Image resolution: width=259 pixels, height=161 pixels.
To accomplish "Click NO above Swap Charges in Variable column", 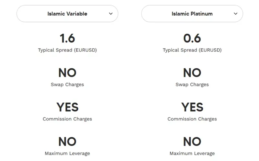I will (67, 73).
